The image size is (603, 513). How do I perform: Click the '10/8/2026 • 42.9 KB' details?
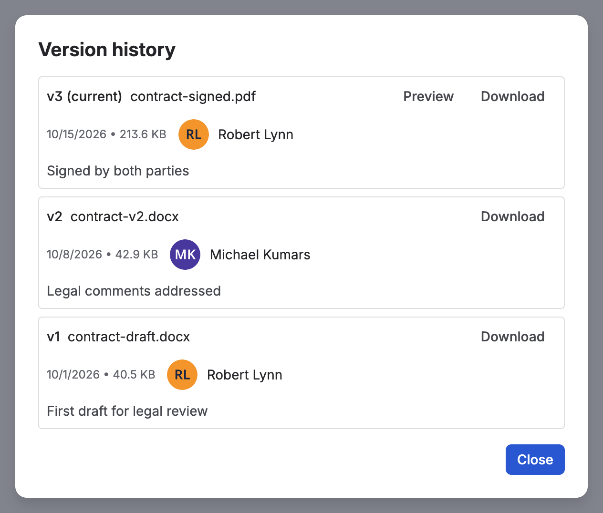point(103,255)
